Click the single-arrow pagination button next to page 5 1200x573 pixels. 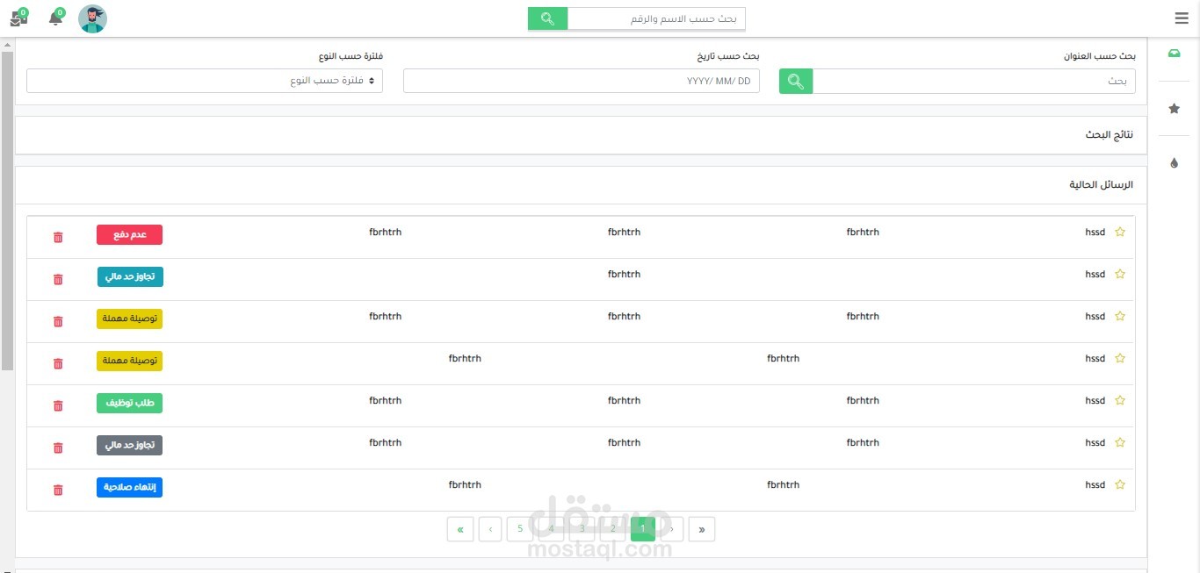coord(490,529)
